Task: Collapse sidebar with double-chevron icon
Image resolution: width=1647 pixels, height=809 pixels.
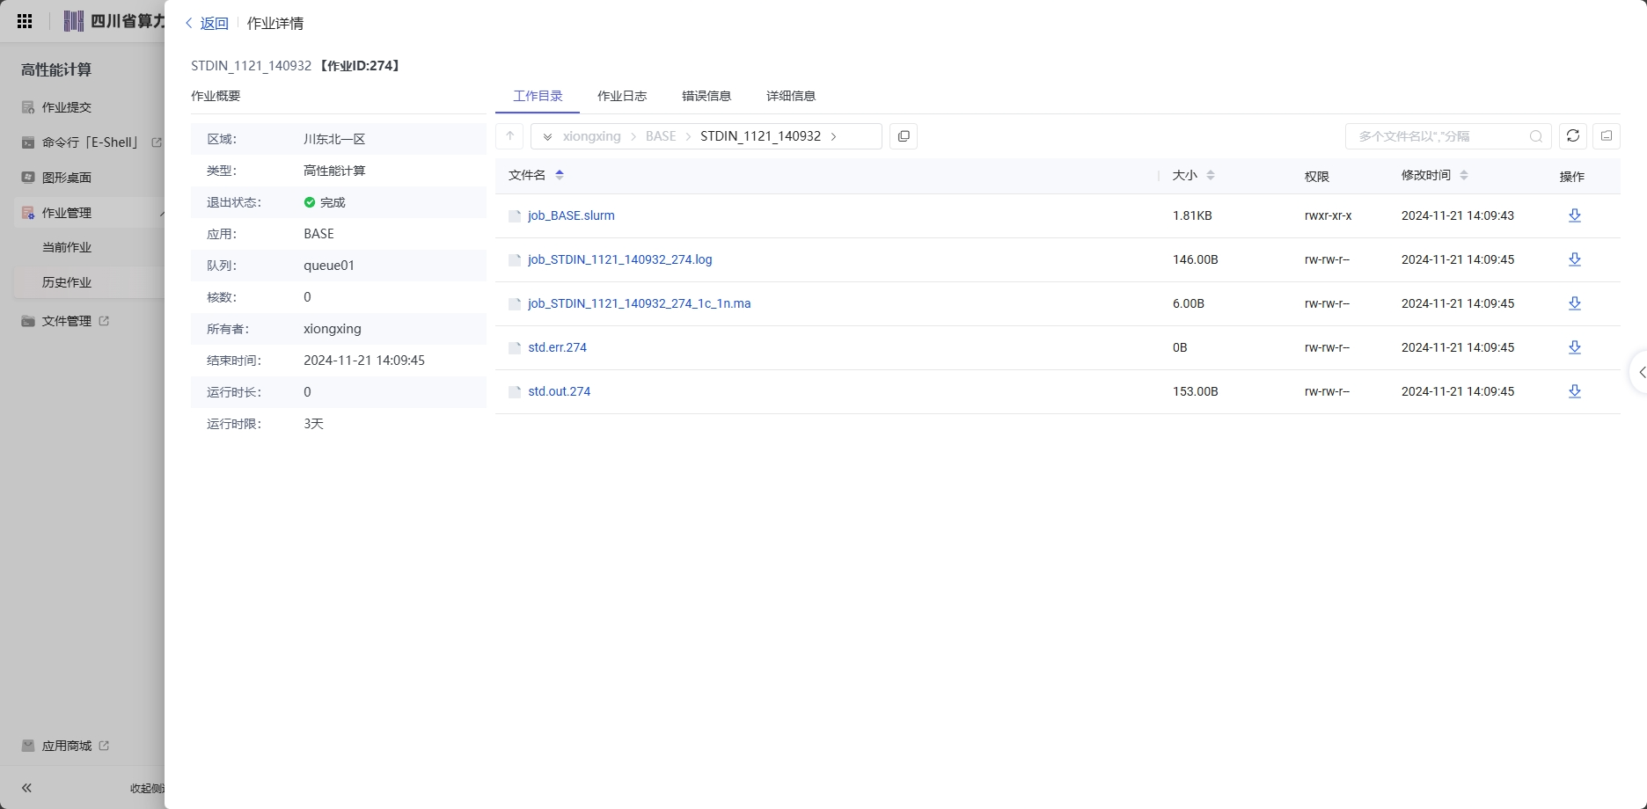Action: pyautogui.click(x=26, y=788)
